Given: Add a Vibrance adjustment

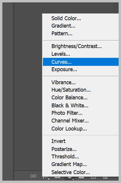Looking at the screenshot, I should 80,82.
